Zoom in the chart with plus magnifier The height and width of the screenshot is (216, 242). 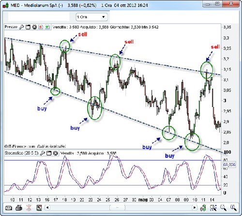click(x=233, y=208)
